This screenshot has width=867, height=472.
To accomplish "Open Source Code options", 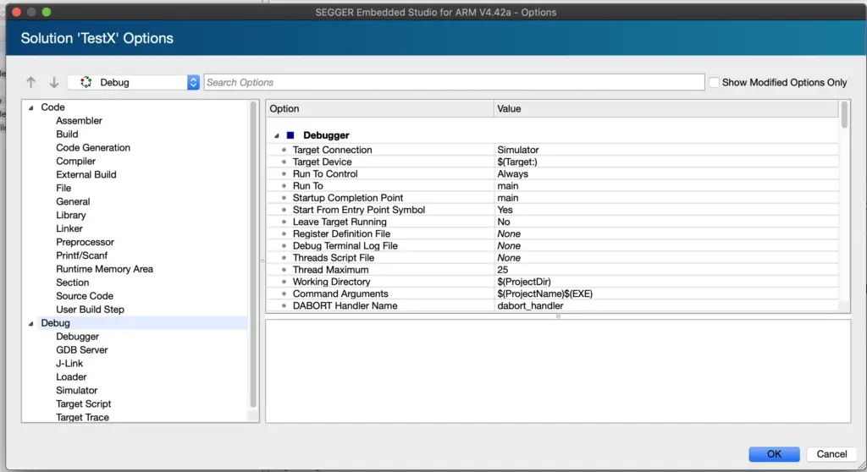I will point(85,296).
